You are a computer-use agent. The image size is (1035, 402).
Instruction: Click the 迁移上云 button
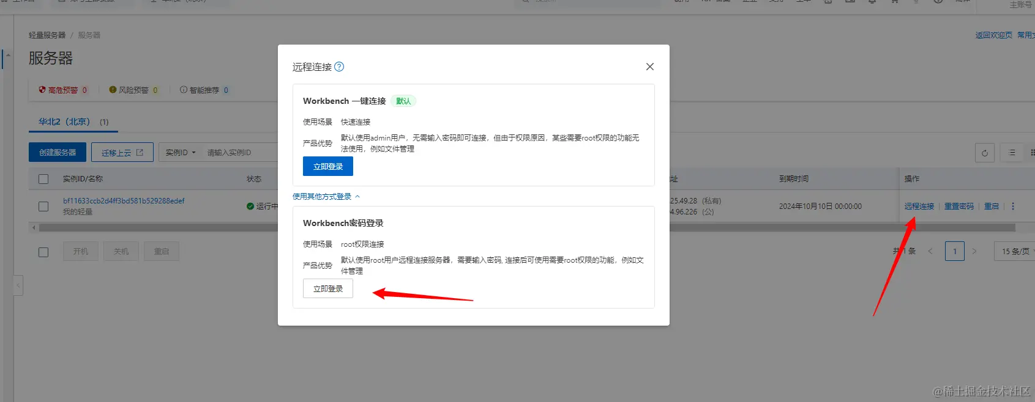pyautogui.click(x=122, y=152)
